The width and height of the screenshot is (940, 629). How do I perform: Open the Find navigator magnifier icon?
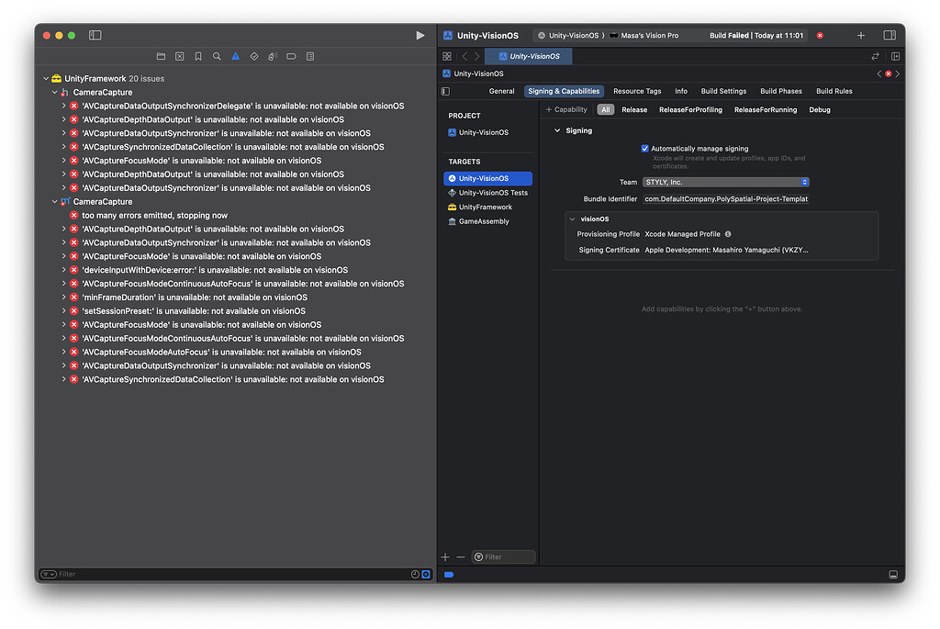coord(217,56)
